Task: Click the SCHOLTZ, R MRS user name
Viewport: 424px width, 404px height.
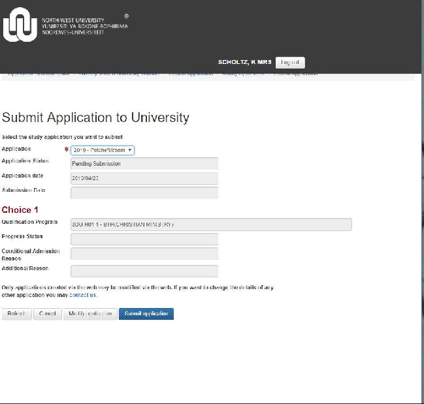Action: (x=244, y=63)
